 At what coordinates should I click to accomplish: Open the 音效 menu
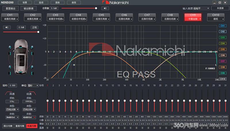74,3
